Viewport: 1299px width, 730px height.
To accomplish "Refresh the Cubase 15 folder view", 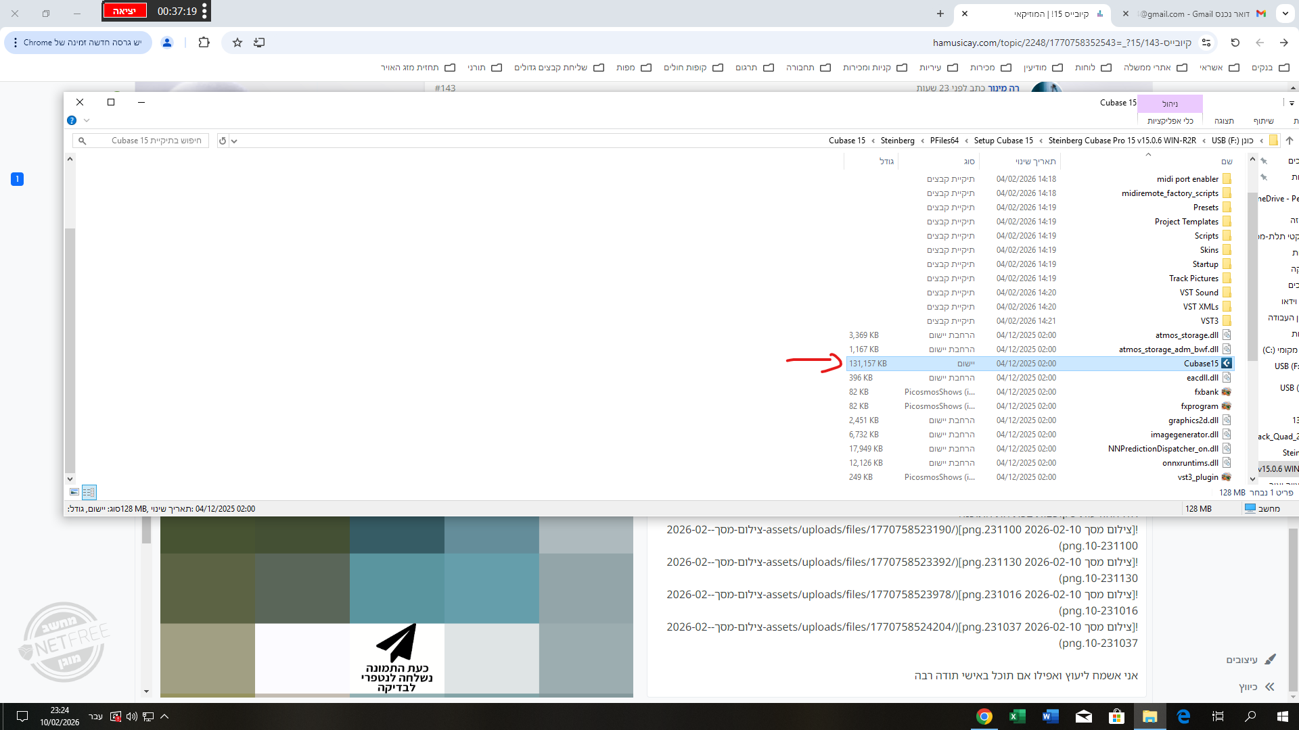I will [x=222, y=141].
